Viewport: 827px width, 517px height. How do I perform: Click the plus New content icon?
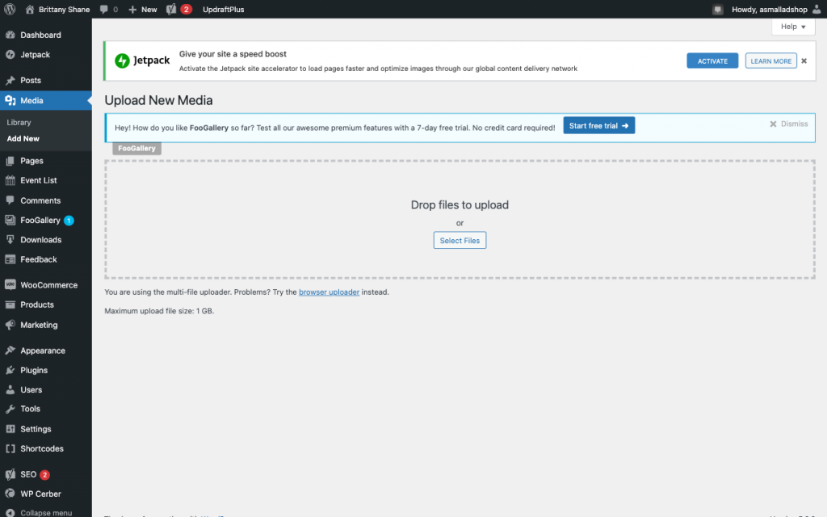pos(132,10)
